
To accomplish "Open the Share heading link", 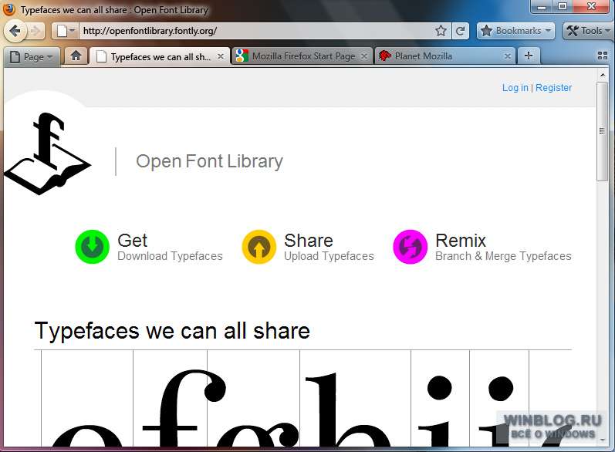I will click(x=309, y=241).
